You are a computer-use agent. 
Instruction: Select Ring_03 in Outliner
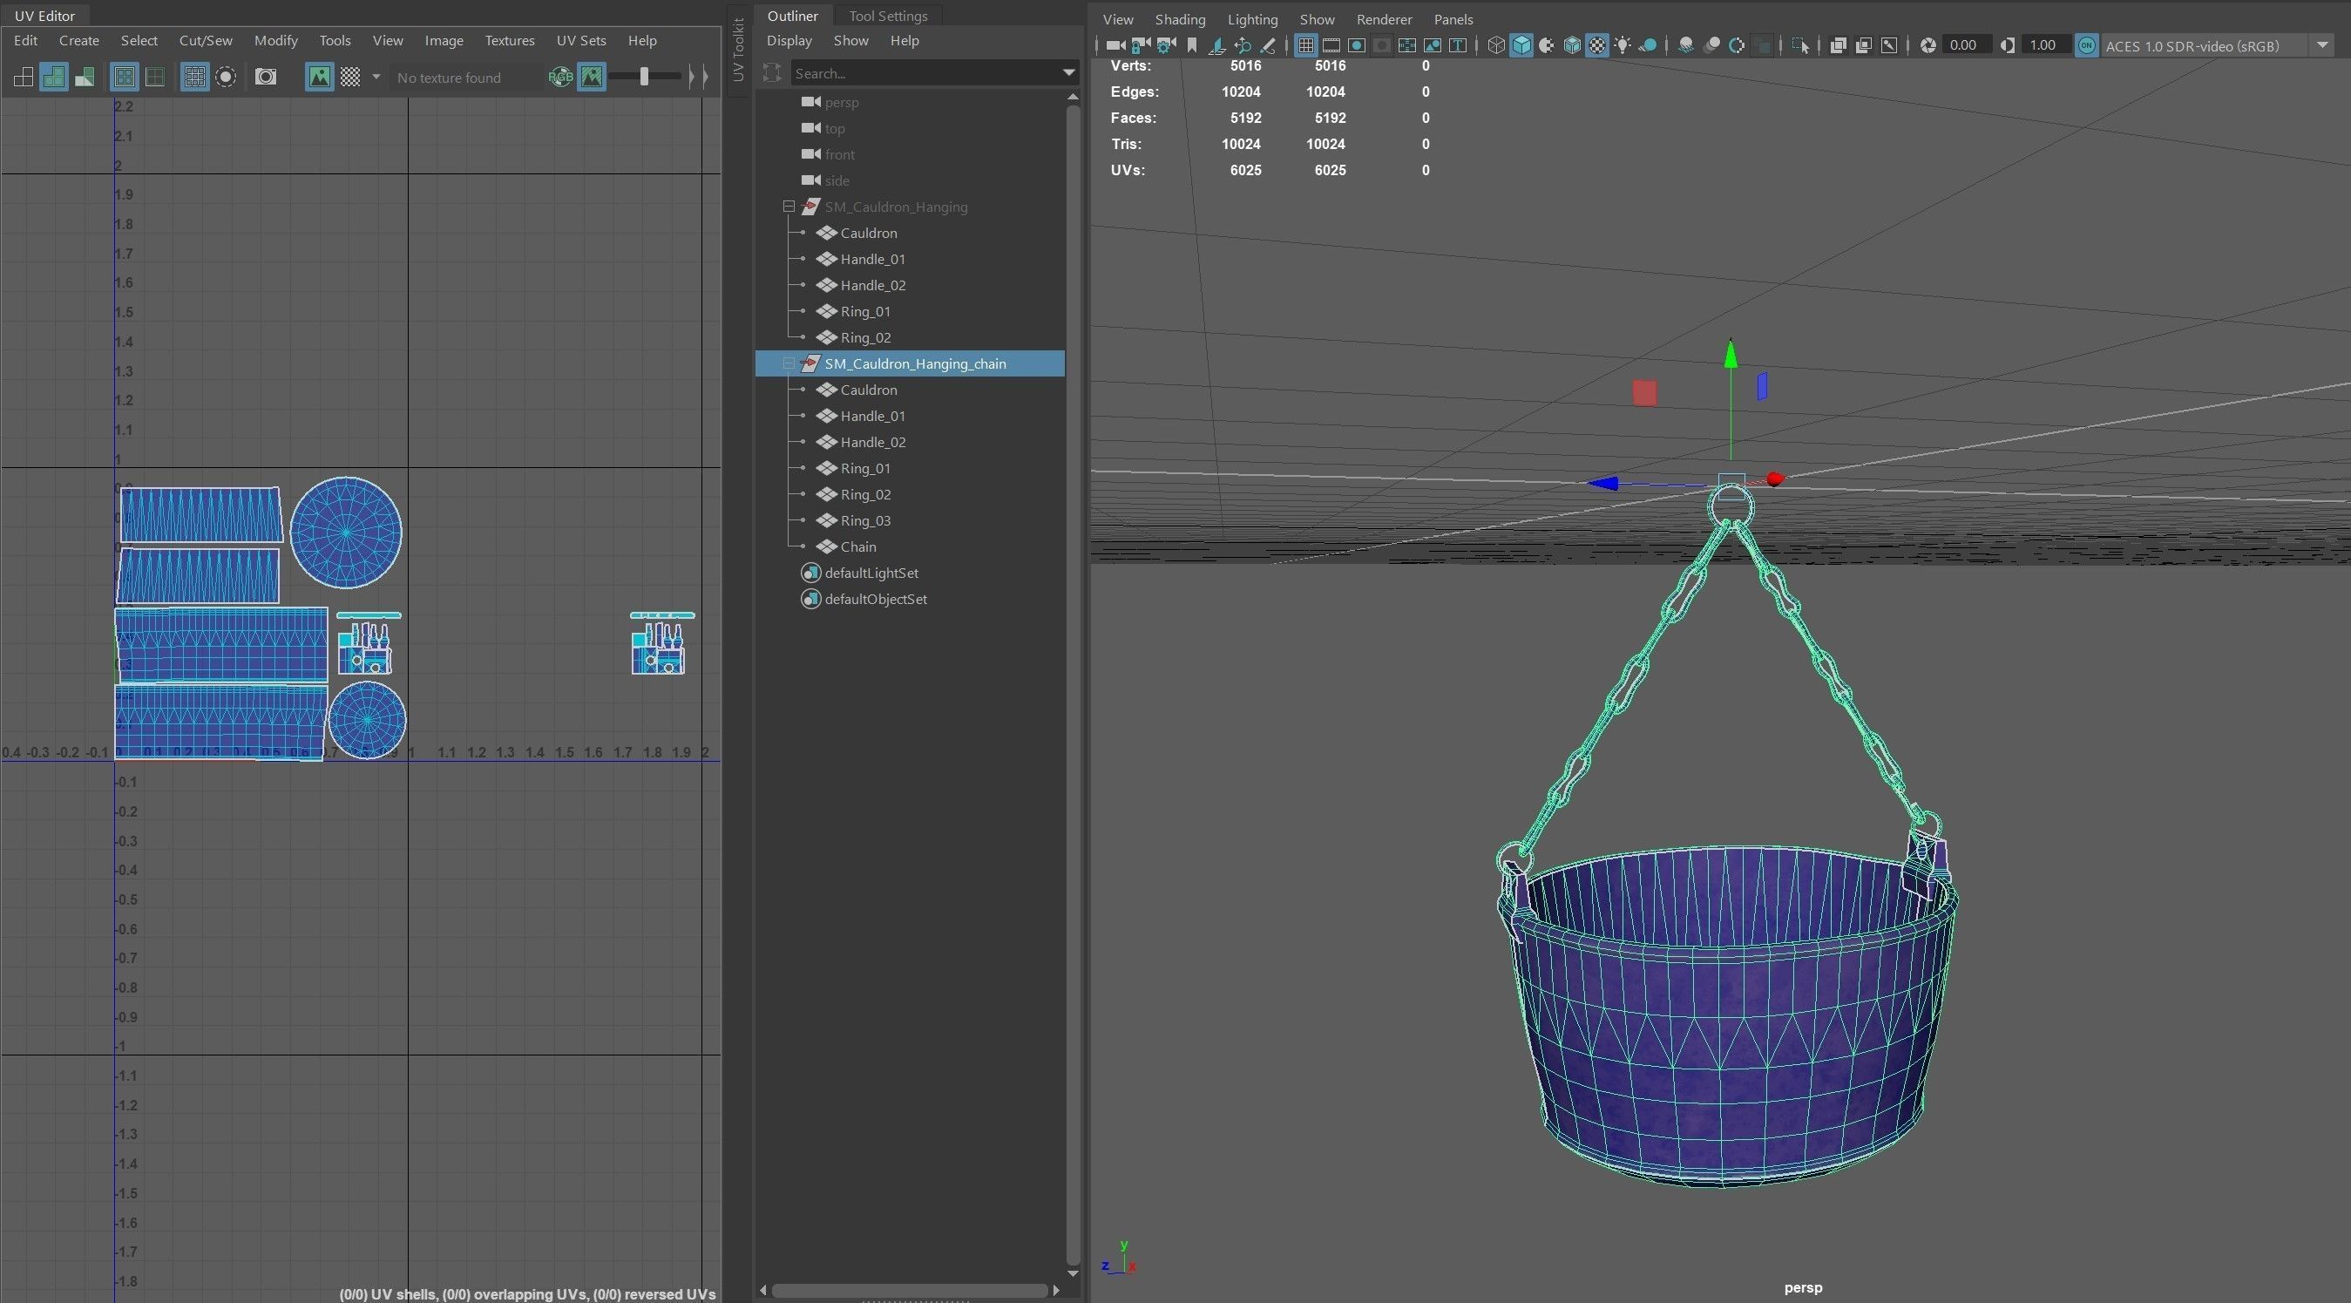click(865, 520)
